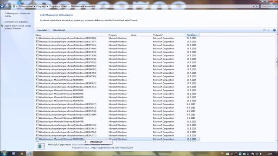
Task: Click the SK language indicator in taskbar
Action: (222, 153)
